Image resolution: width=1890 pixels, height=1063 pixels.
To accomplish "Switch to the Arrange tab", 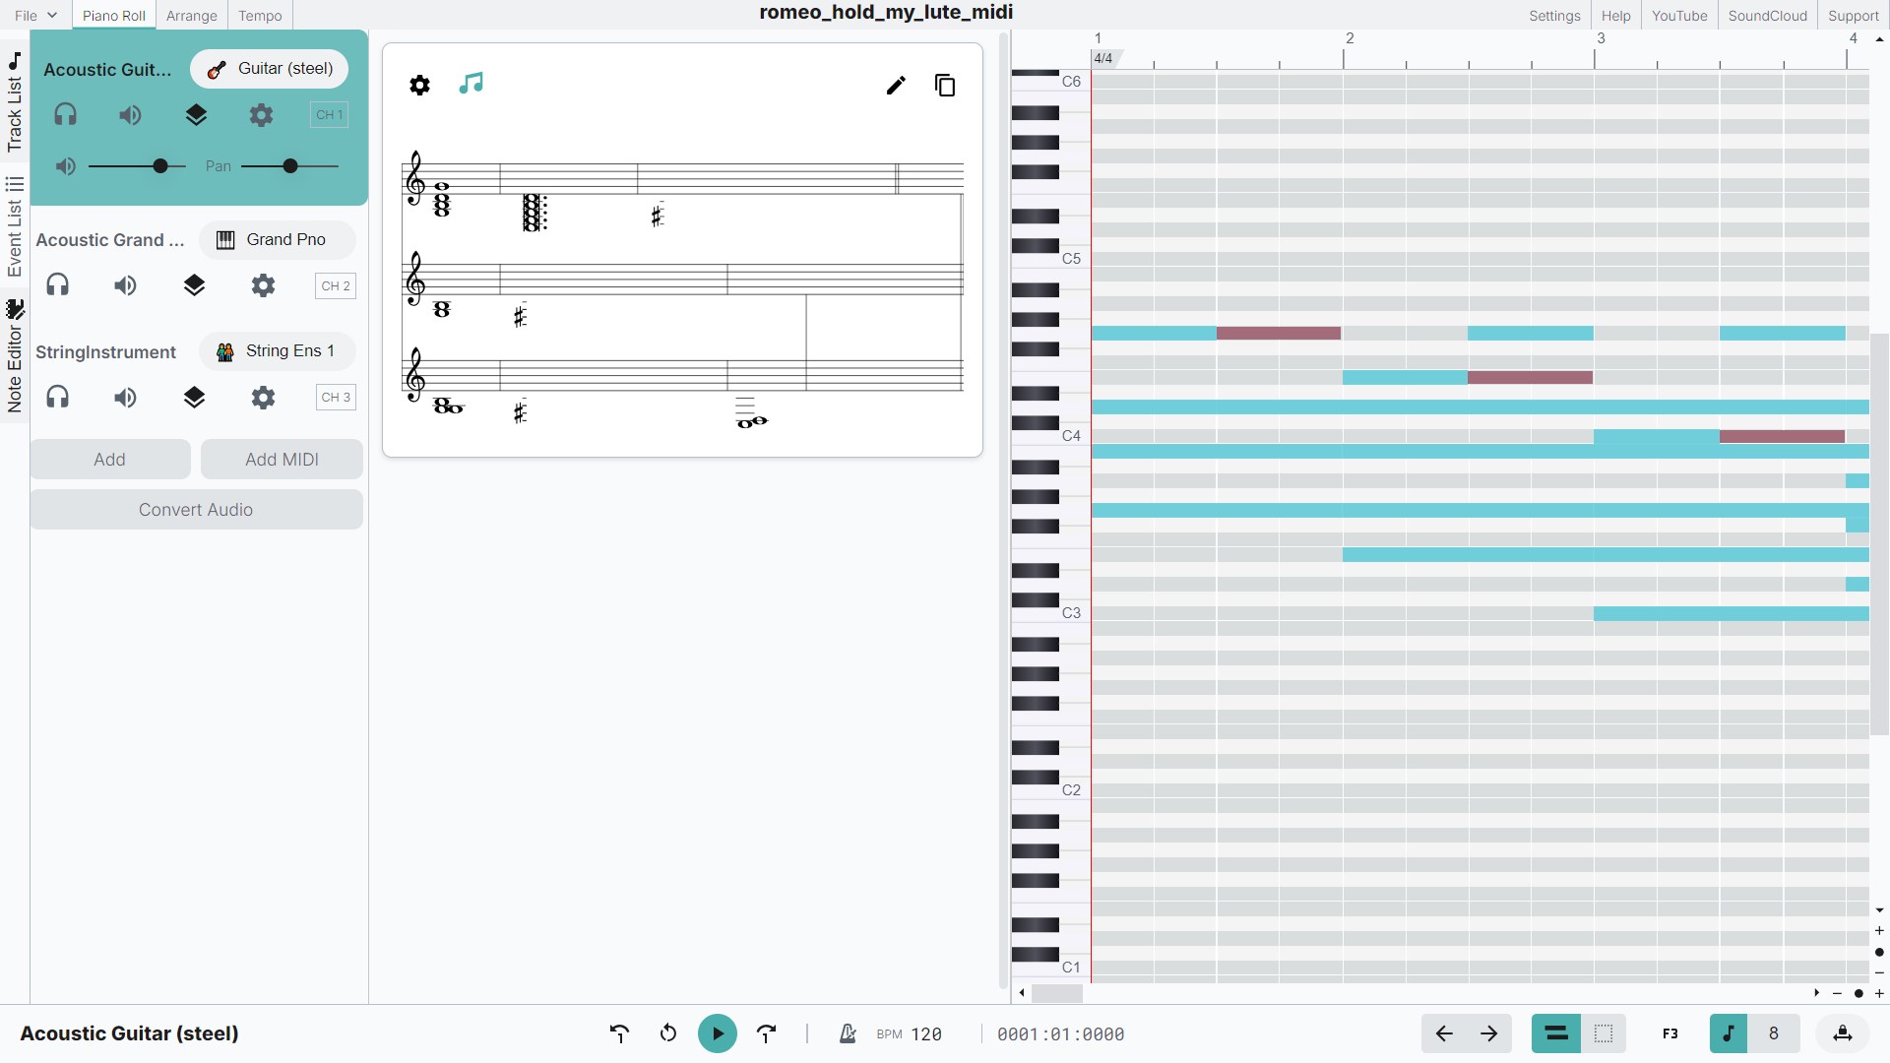I will click(x=191, y=15).
